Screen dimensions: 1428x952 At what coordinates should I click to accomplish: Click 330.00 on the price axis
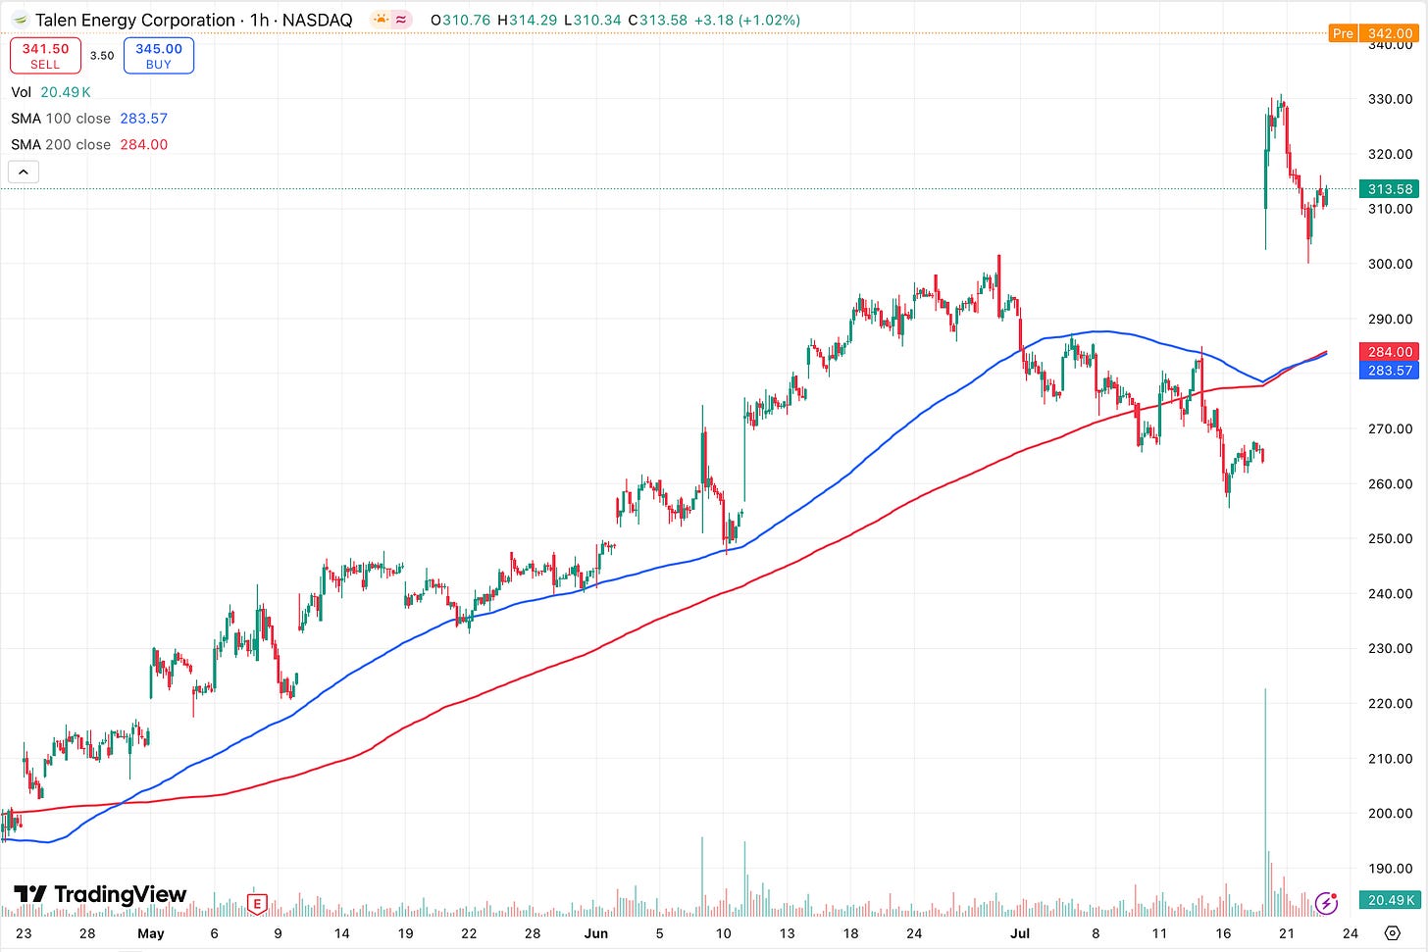tap(1390, 99)
